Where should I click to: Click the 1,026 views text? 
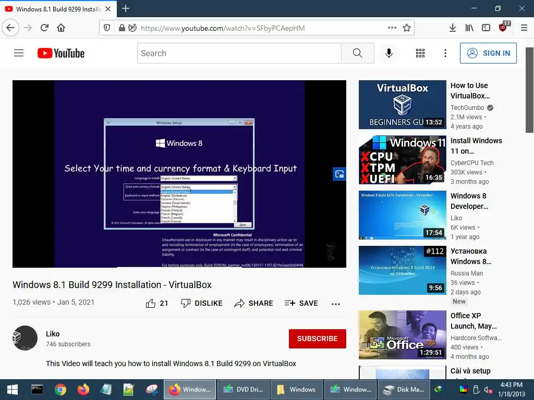tap(31, 302)
